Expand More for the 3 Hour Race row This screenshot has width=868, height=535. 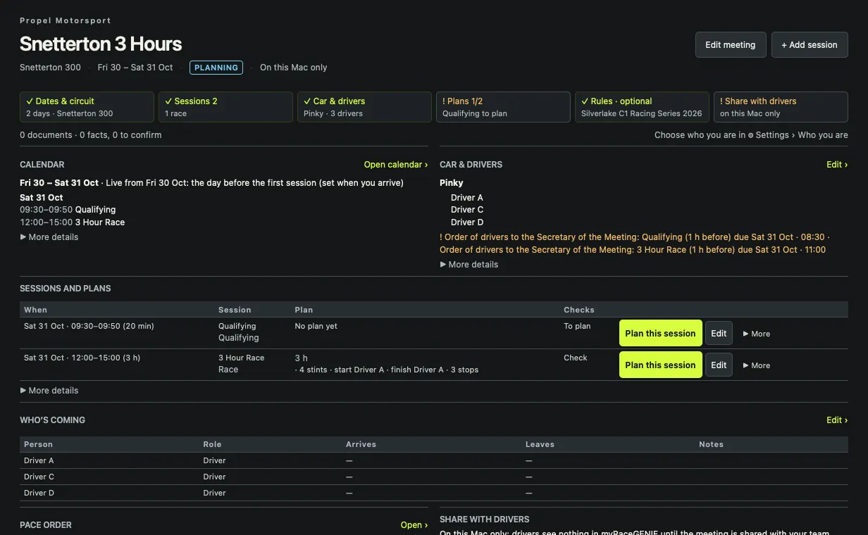pyautogui.click(x=757, y=365)
